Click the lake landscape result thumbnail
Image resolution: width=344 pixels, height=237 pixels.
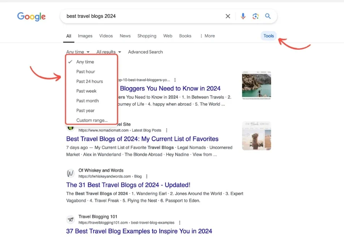click(256, 85)
